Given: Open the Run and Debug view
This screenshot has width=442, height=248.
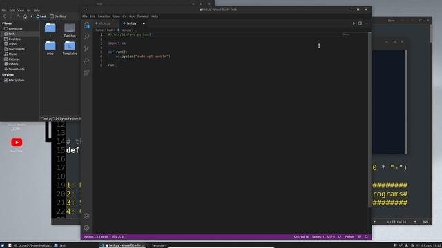Looking at the screenshot, I should click(x=86, y=61).
